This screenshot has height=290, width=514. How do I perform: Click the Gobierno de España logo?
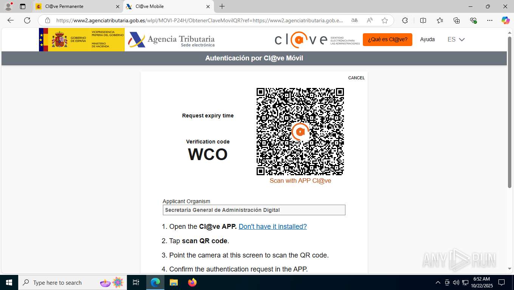(82, 40)
